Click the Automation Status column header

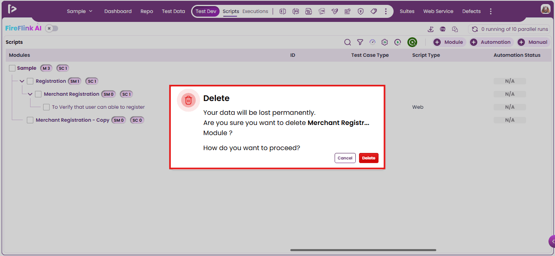517,55
